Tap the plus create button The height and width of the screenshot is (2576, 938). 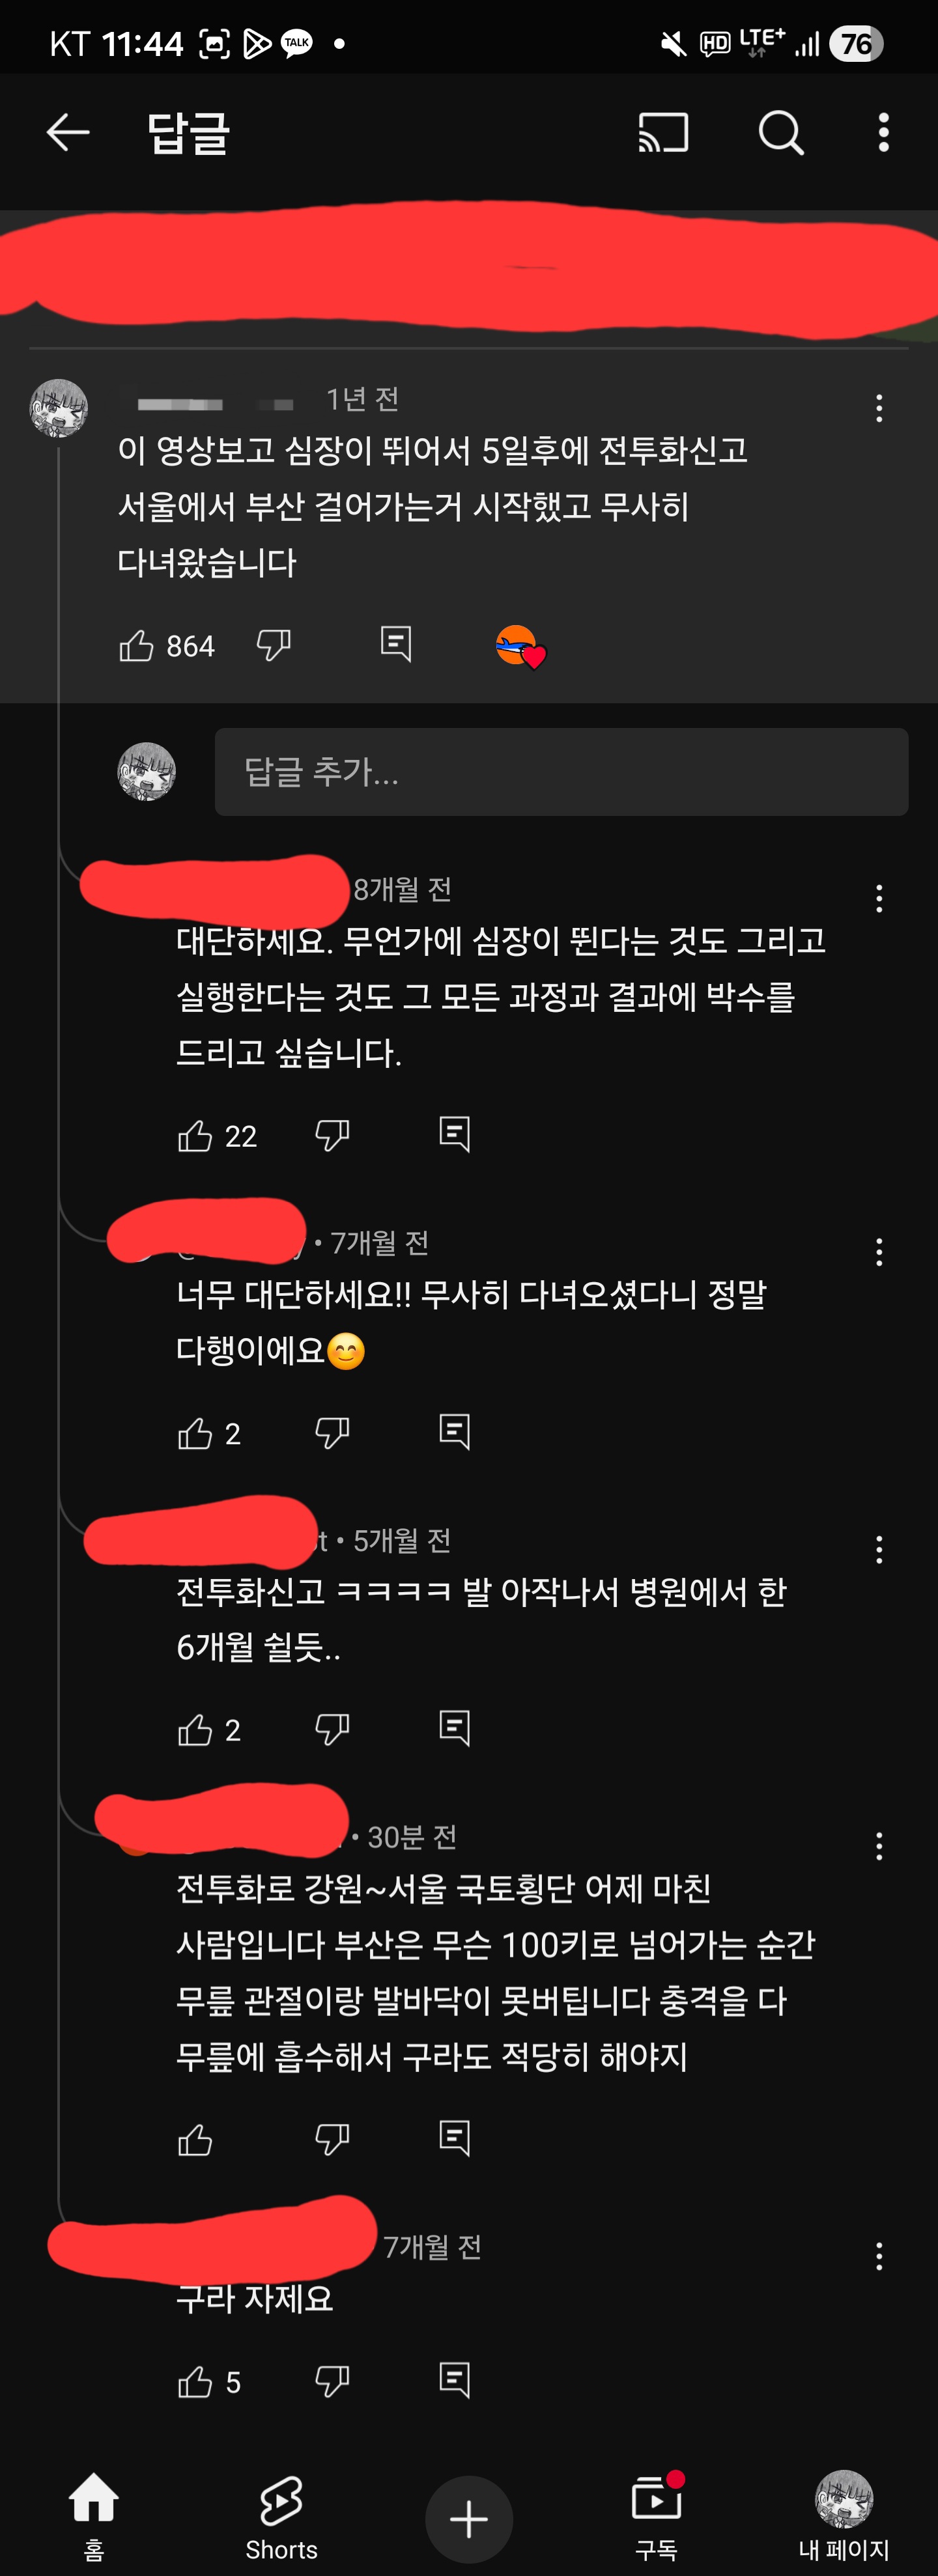click(x=469, y=2519)
